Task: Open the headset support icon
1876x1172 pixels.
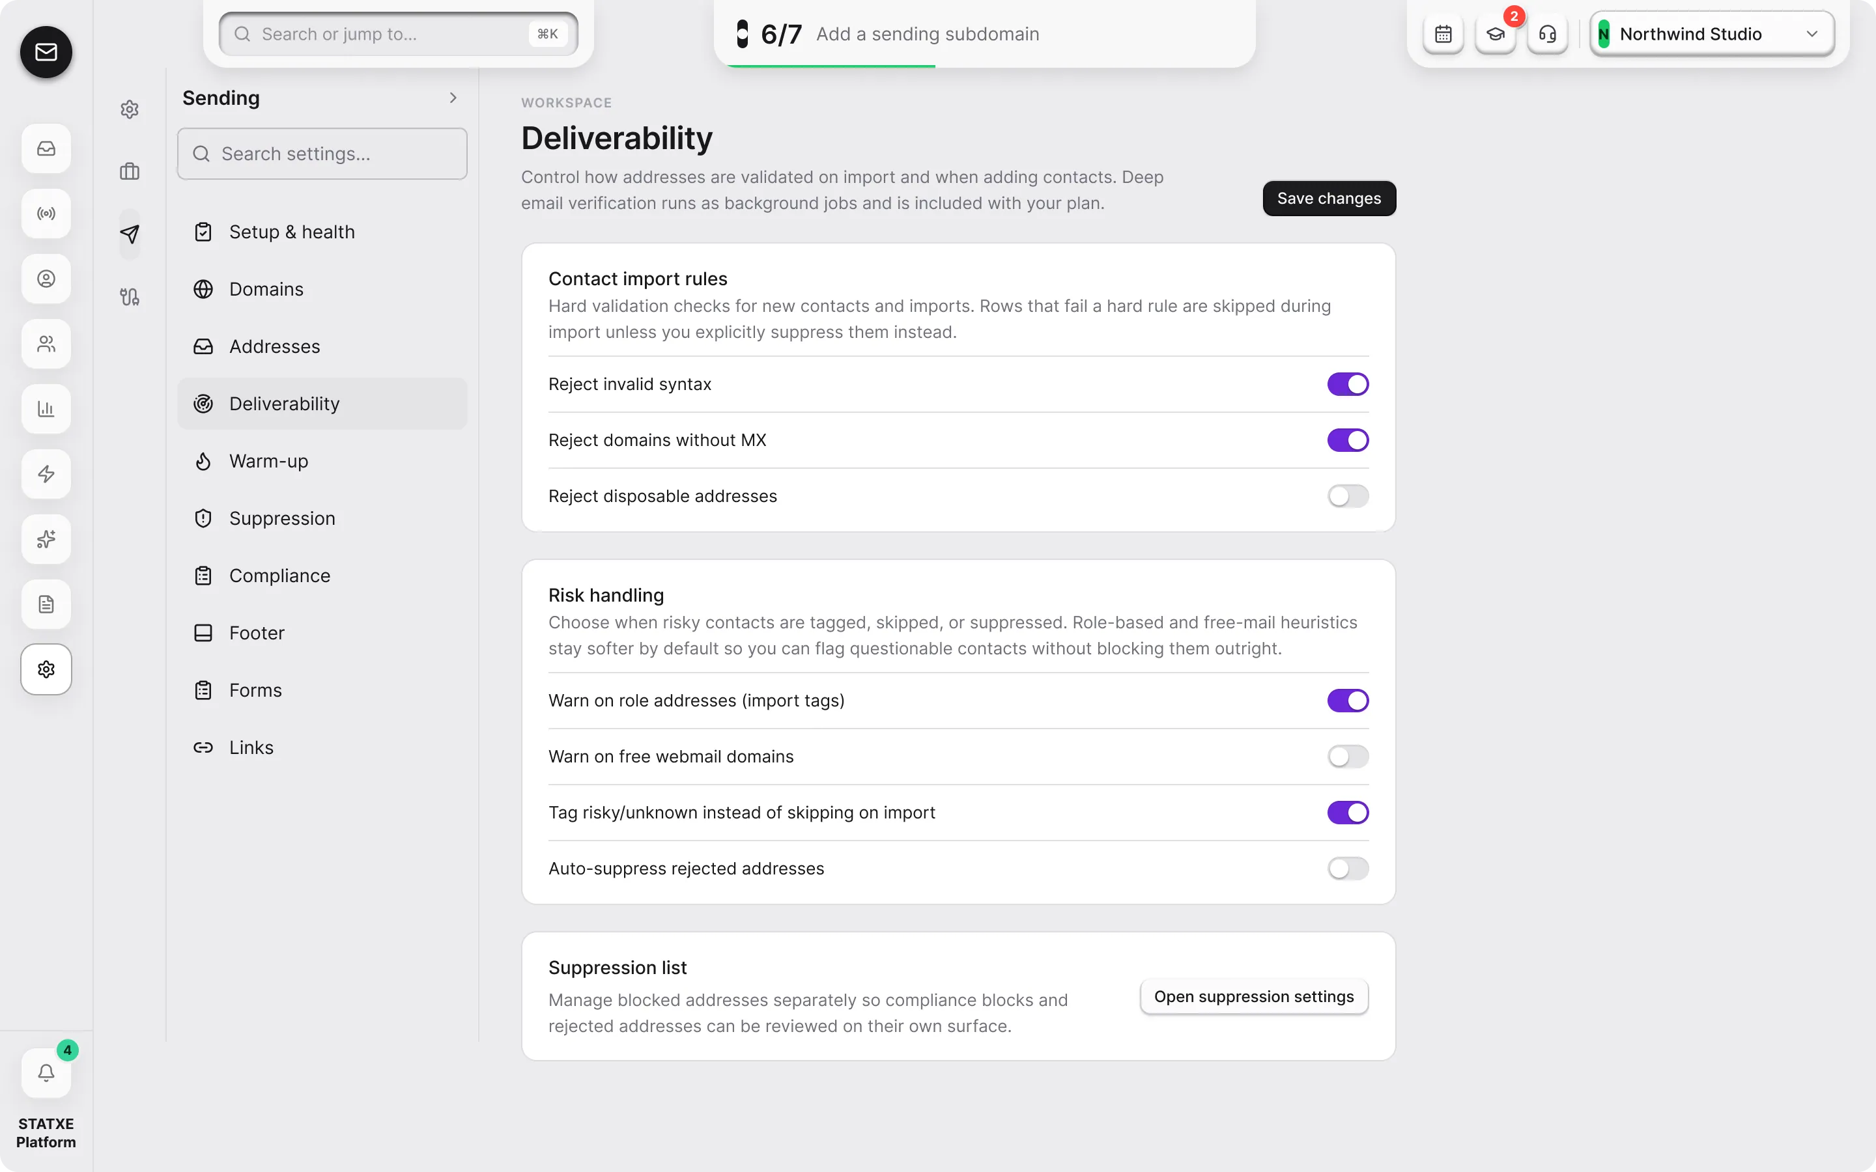Action: click(1546, 34)
